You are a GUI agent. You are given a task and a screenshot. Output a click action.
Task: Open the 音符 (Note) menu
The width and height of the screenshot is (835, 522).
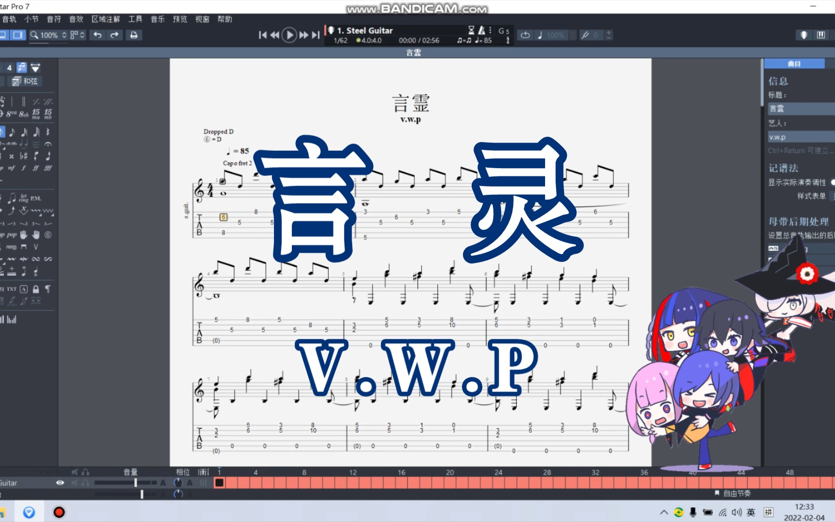pyautogui.click(x=54, y=19)
